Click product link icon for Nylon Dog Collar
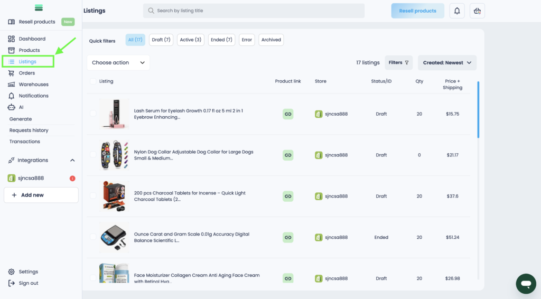 [x=288, y=155]
